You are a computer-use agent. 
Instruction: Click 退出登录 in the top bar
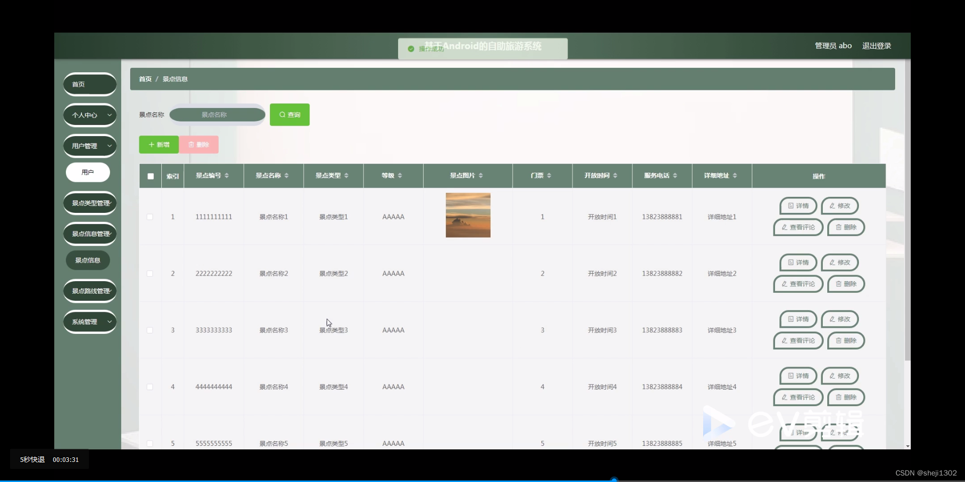point(877,45)
